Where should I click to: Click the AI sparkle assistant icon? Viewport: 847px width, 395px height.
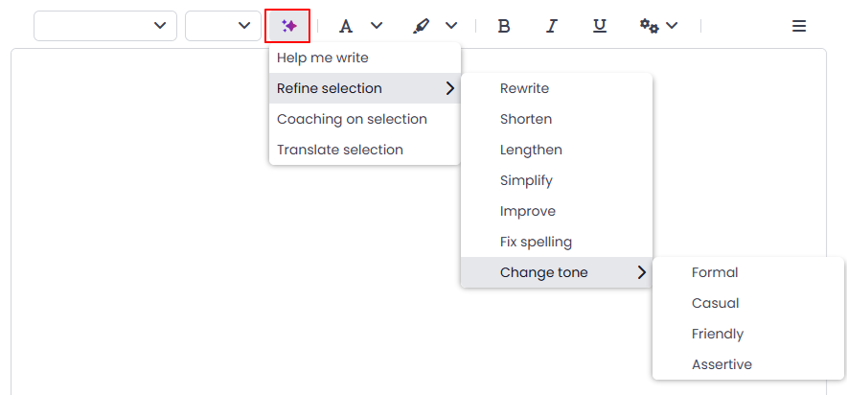tap(289, 26)
